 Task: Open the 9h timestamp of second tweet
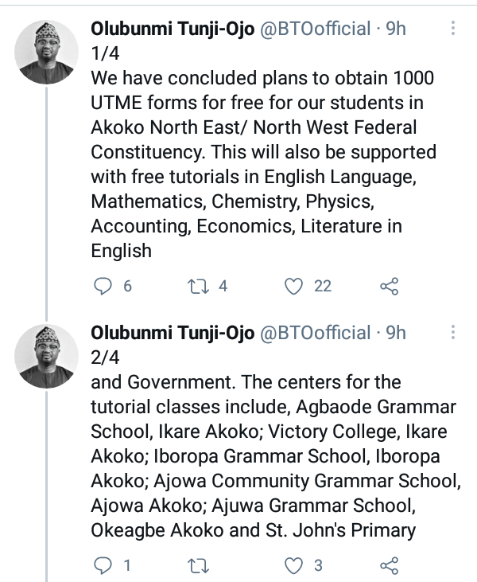point(396,333)
